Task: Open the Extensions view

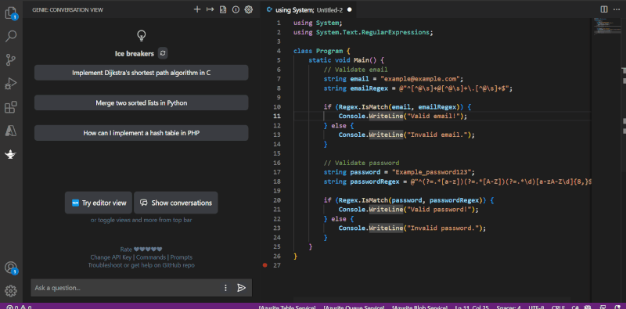Action: coord(11,107)
